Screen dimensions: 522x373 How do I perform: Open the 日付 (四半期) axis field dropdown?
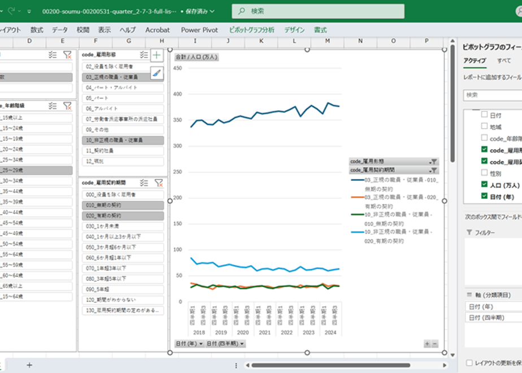click(225, 344)
